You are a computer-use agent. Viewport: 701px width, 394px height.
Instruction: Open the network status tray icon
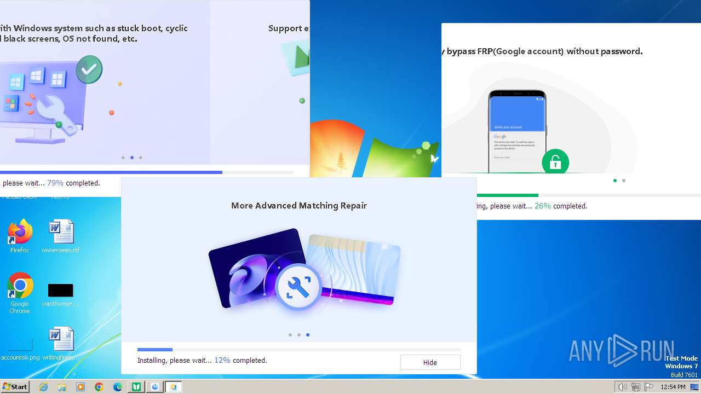636,387
